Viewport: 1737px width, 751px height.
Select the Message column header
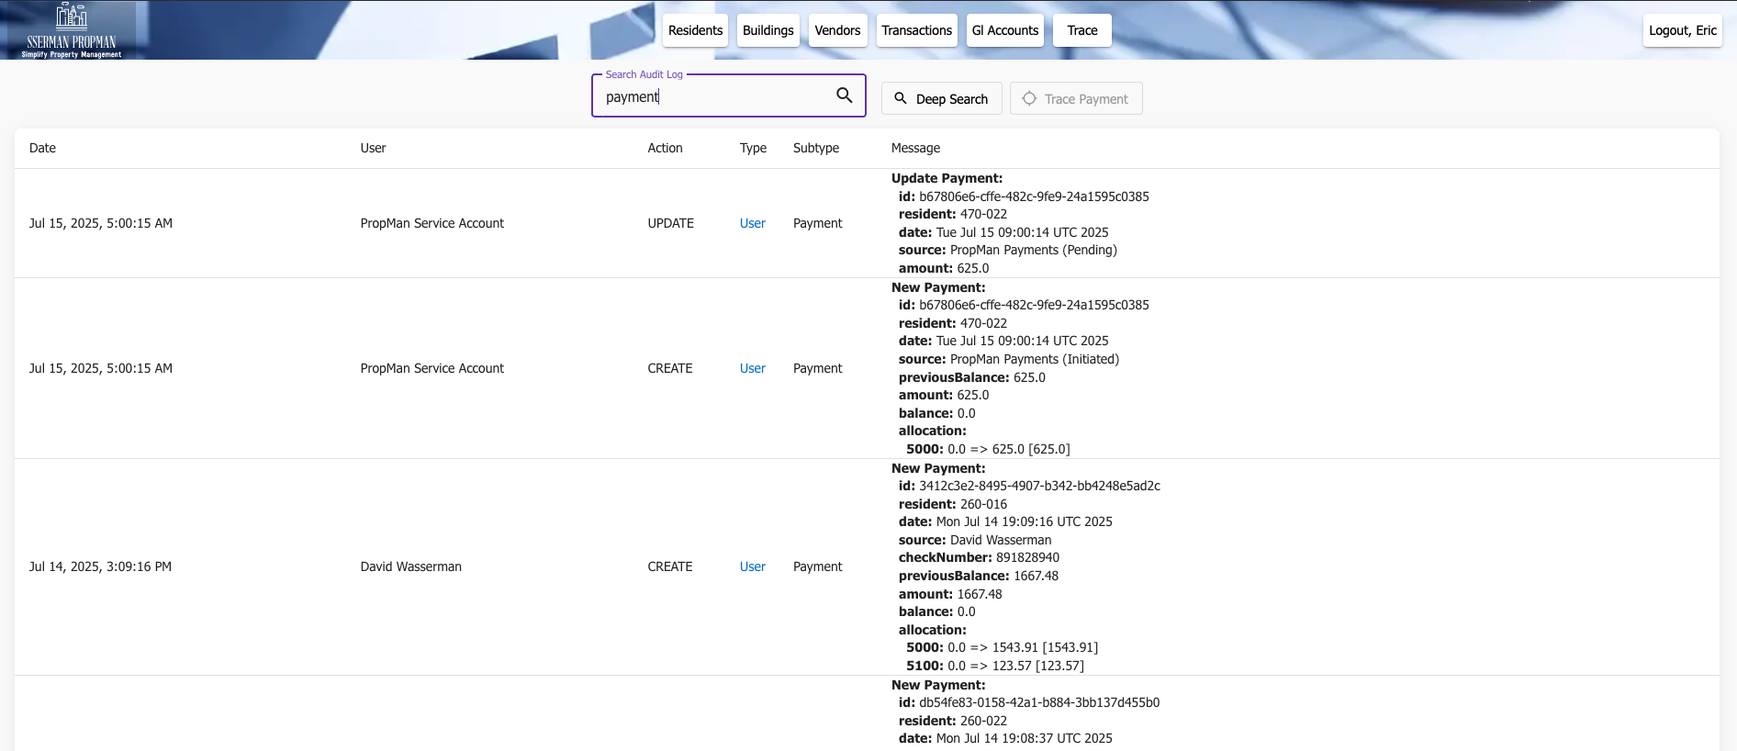pyautogui.click(x=915, y=148)
